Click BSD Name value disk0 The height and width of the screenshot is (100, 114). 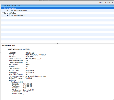click(x=28, y=65)
